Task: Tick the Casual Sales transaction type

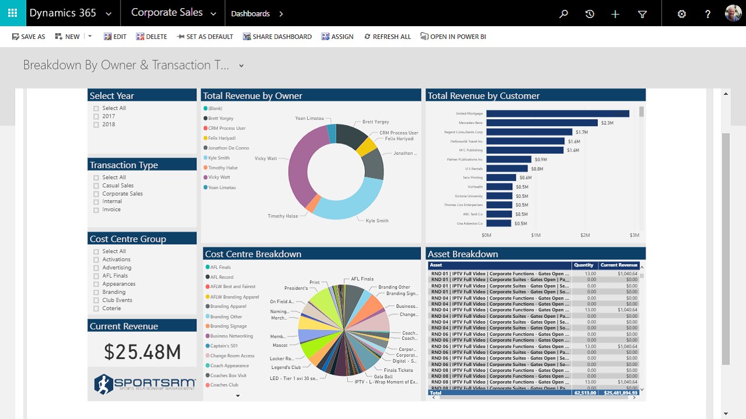Action: pyautogui.click(x=96, y=186)
